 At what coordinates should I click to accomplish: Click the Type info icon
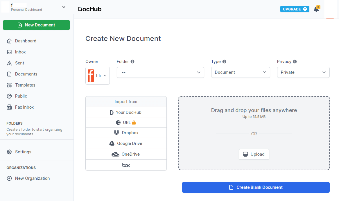click(x=224, y=62)
